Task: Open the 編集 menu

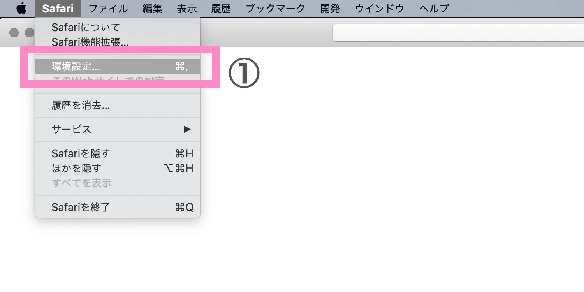Action: 153,8
